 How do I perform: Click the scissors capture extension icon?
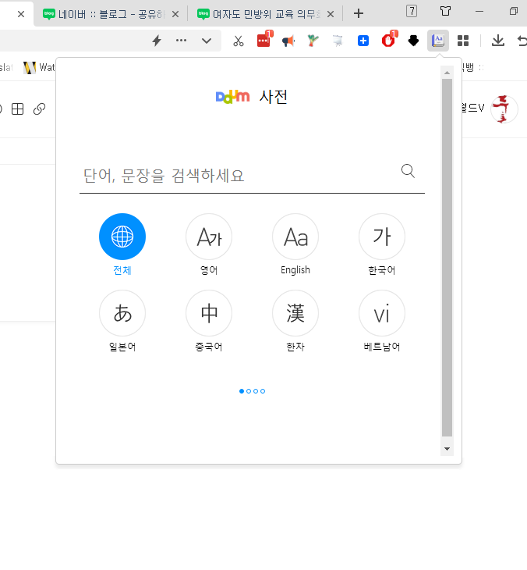239,41
